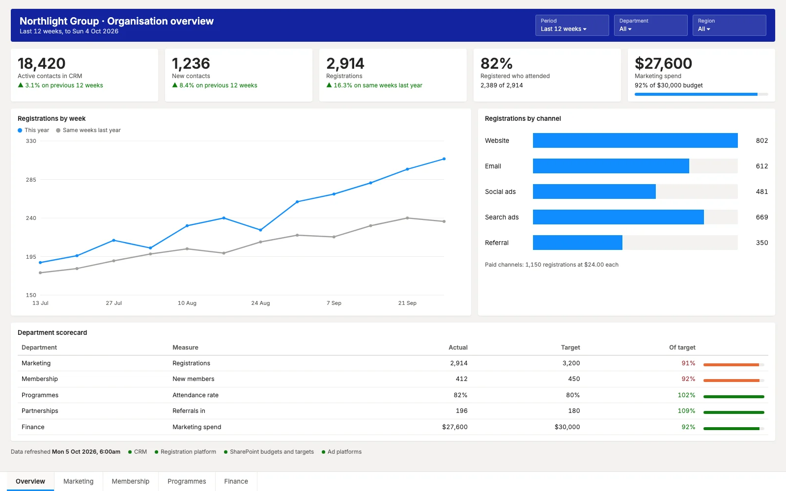Click the Referral channel bar
This screenshot has width=786, height=491.
pos(578,243)
